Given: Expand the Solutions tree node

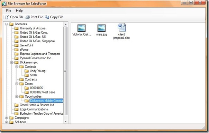Looking at the screenshot, I should (6, 122).
